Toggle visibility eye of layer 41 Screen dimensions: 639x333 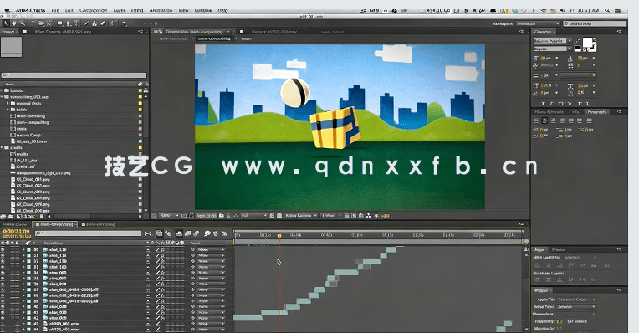pyautogui.click(x=3, y=312)
